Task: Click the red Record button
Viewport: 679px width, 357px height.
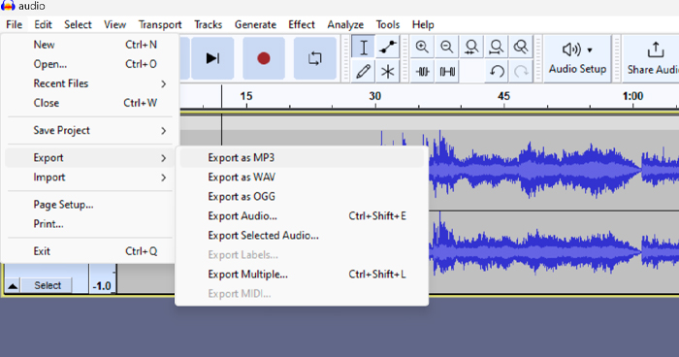Action: (x=264, y=58)
